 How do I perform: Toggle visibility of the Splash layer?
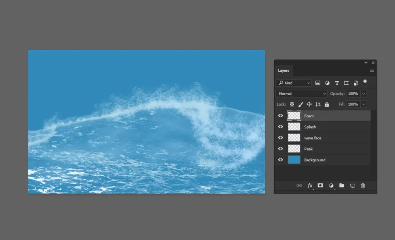pyautogui.click(x=280, y=127)
